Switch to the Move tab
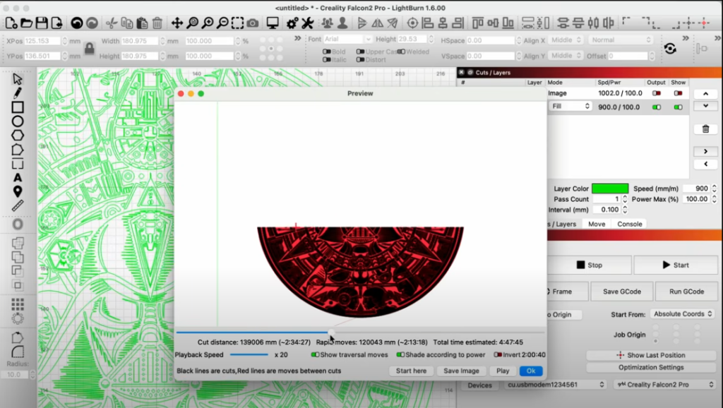Viewport: 723px width, 408px height. pyautogui.click(x=597, y=224)
